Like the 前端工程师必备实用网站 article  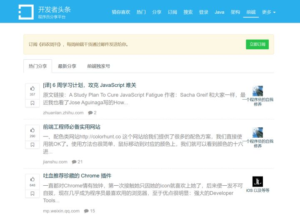point(32,130)
